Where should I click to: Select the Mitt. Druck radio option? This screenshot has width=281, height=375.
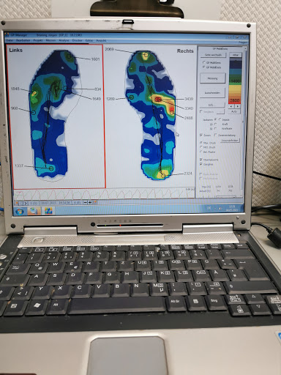pyautogui.click(x=201, y=147)
